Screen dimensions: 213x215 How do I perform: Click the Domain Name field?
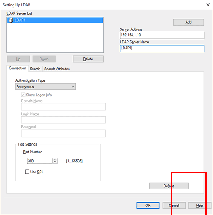(63, 107)
